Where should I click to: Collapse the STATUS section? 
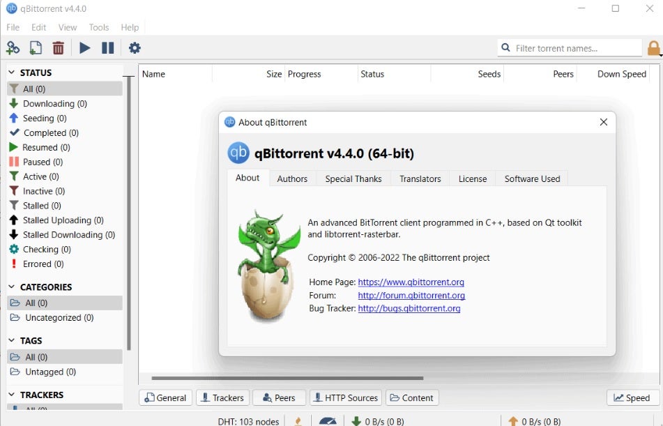[x=12, y=73]
